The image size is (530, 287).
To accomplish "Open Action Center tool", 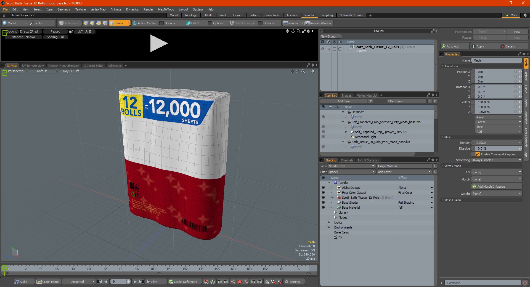I will [144, 23].
